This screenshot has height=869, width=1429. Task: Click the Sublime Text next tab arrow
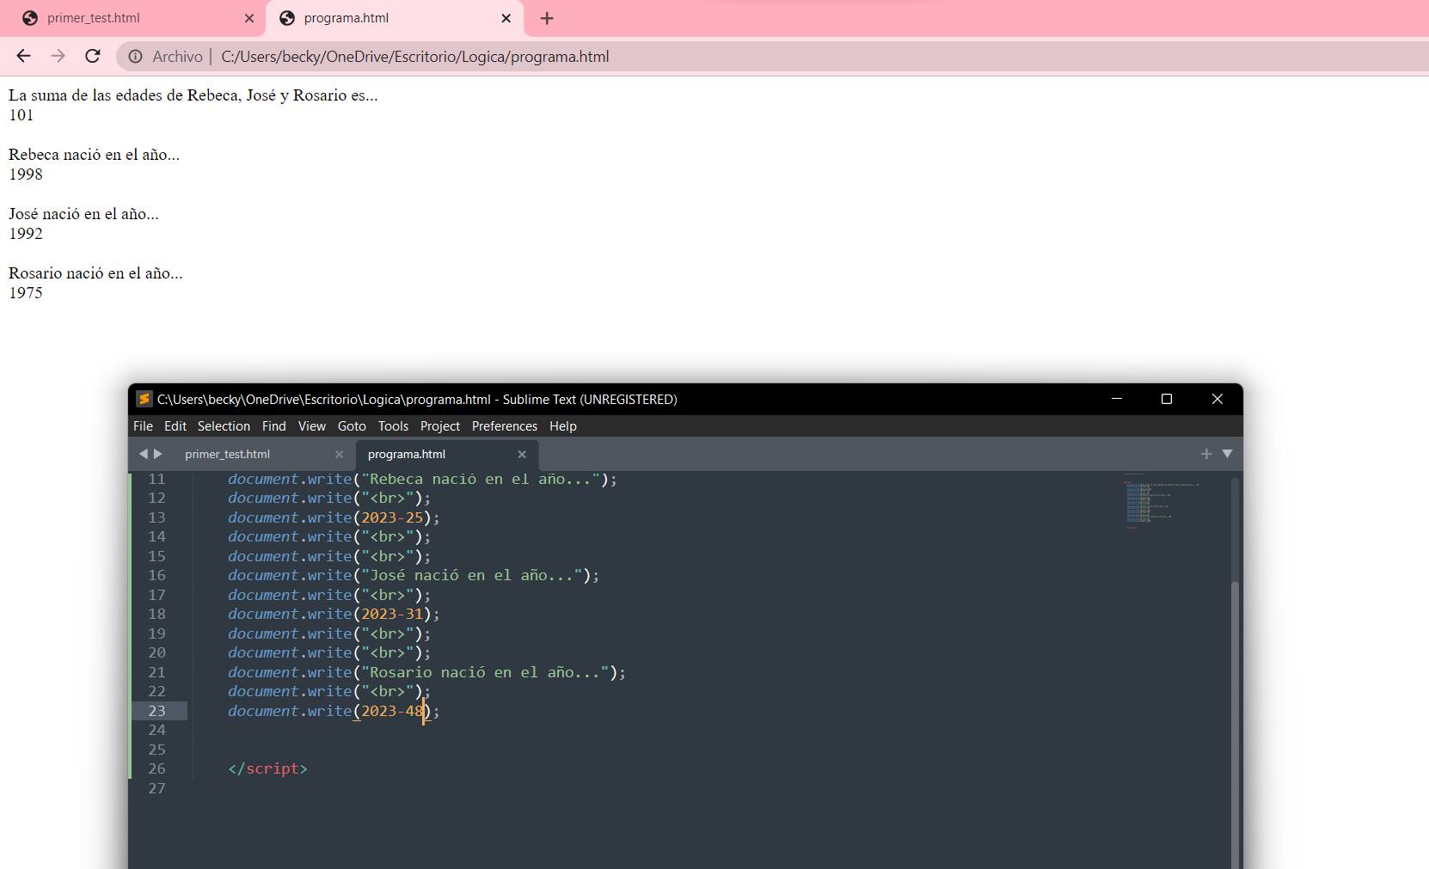tap(158, 454)
